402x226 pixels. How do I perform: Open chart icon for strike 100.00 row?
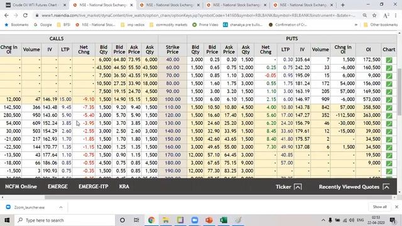pyautogui.click(x=389, y=100)
